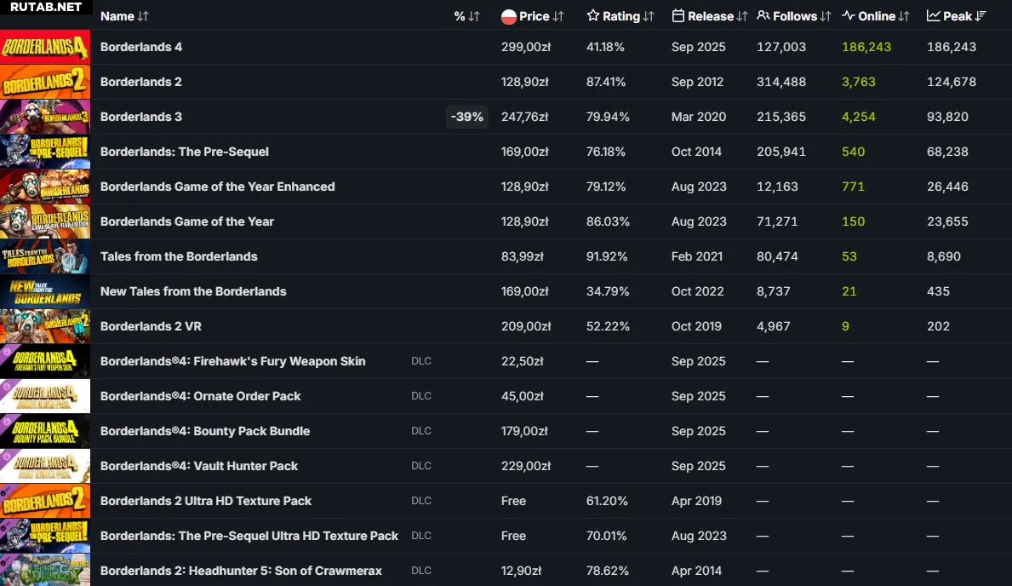Open the Borderlands 4 game link
The image size is (1012, 586).
click(141, 47)
